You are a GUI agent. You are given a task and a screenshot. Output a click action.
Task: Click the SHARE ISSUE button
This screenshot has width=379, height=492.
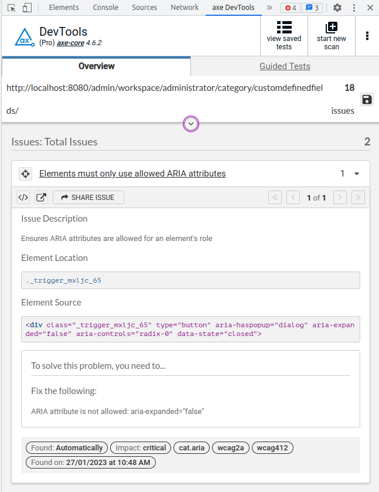(x=88, y=197)
